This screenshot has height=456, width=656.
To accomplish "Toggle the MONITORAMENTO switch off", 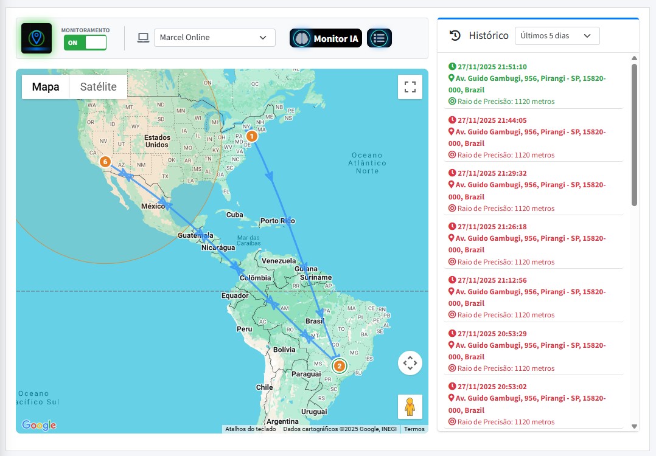I will tap(85, 42).
